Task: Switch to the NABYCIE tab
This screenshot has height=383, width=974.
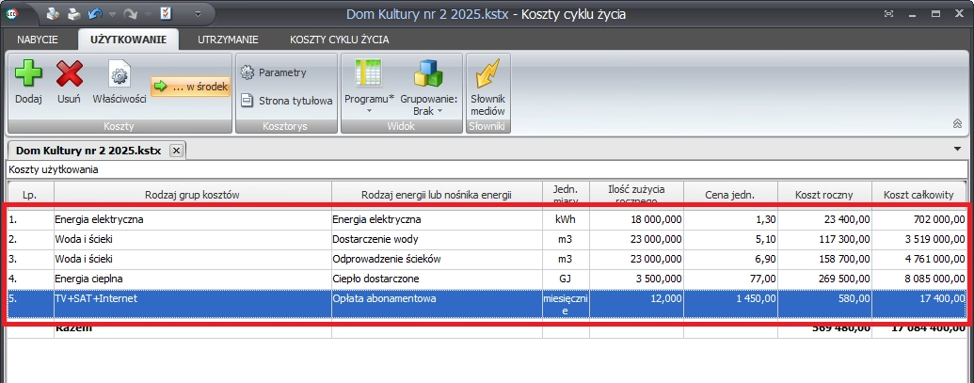Action: point(38,40)
